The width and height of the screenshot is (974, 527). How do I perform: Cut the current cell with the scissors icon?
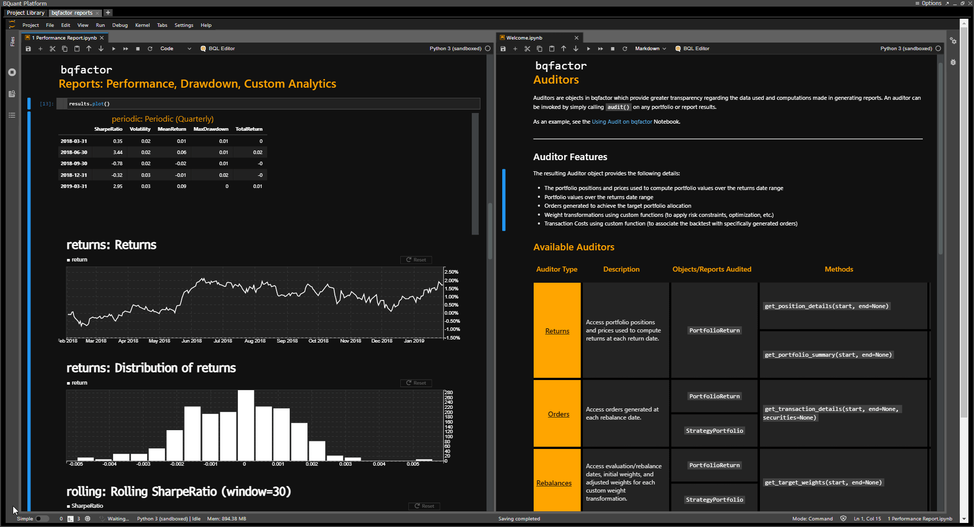pos(52,49)
